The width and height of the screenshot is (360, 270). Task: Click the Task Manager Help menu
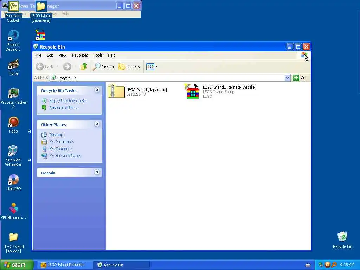tap(65, 14)
